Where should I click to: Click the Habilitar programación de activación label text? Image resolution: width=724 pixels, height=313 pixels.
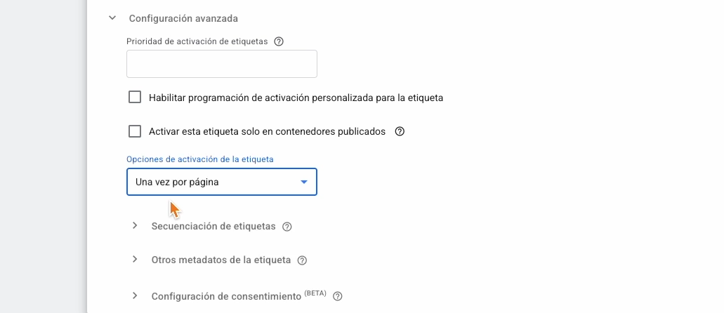pyautogui.click(x=296, y=98)
